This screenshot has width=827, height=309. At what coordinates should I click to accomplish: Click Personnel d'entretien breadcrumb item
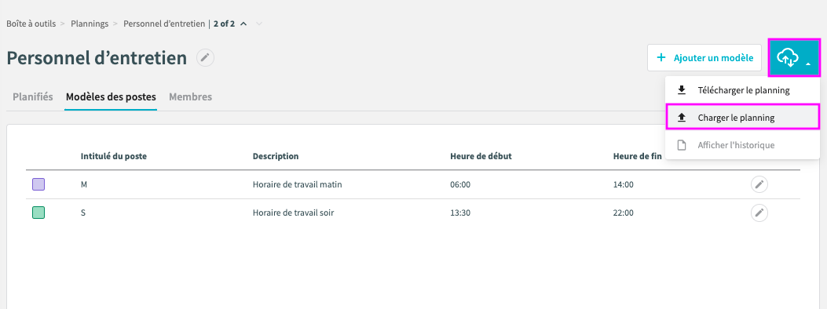164,24
